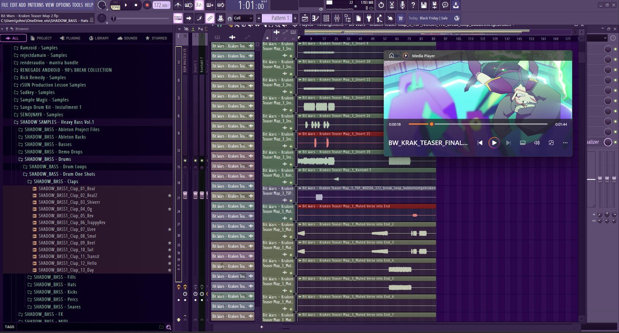
Task: Click the record button in the transport bar
Action: click(147, 5)
